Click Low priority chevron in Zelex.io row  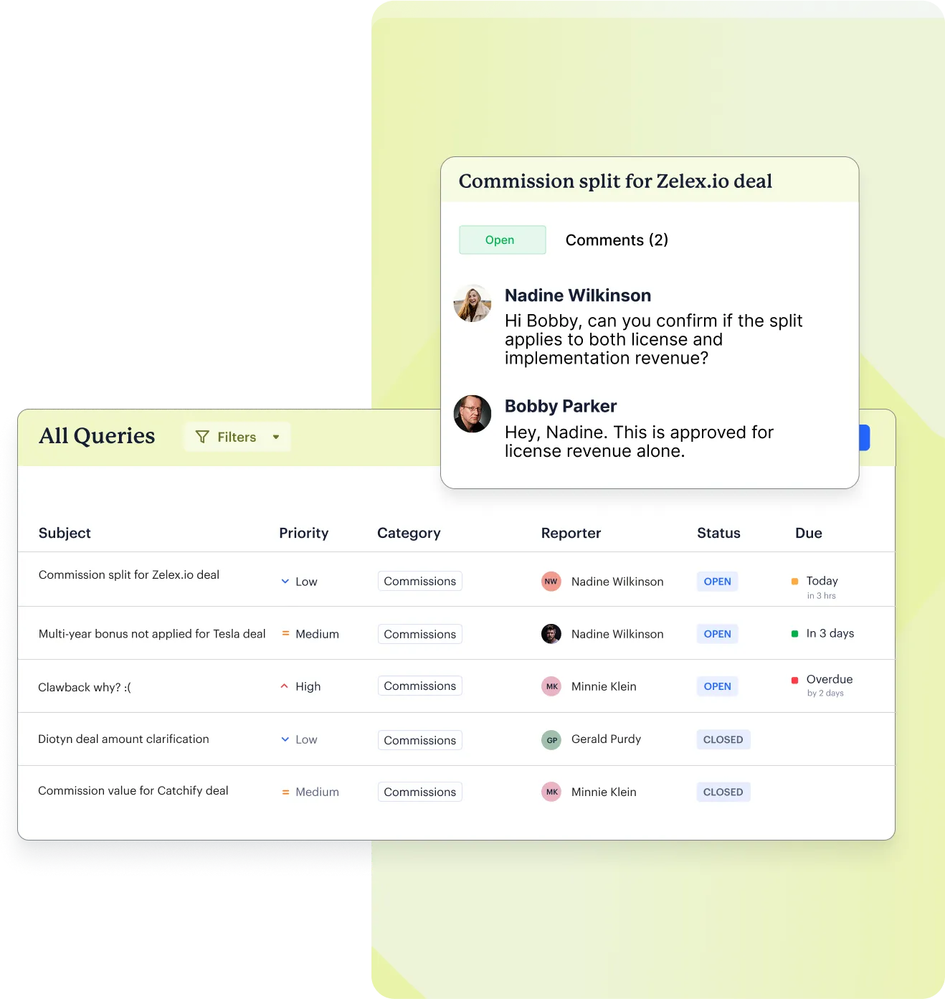pos(285,582)
